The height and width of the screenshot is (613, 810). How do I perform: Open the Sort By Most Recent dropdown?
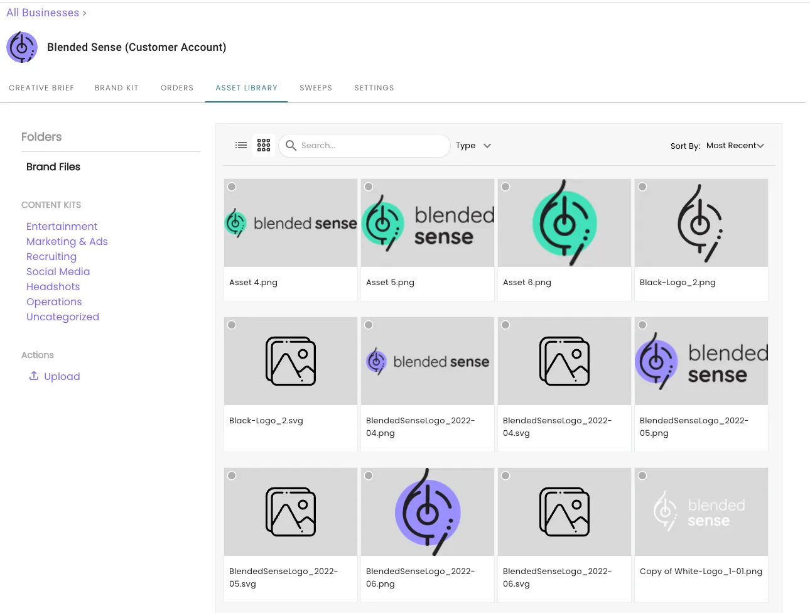(735, 145)
